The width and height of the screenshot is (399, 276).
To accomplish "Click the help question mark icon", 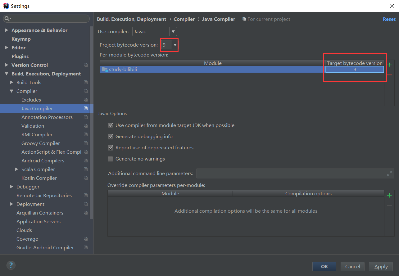I will [11, 265].
